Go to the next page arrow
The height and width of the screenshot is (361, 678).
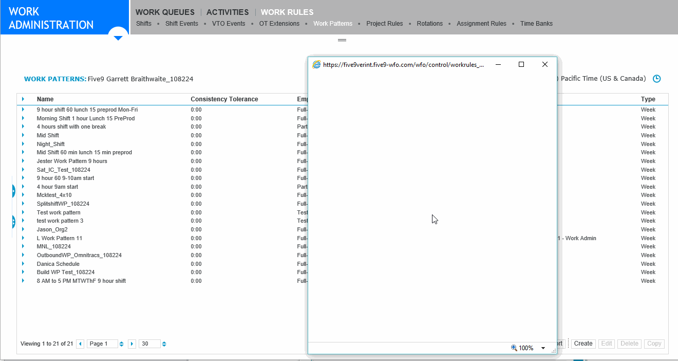pyautogui.click(x=132, y=344)
